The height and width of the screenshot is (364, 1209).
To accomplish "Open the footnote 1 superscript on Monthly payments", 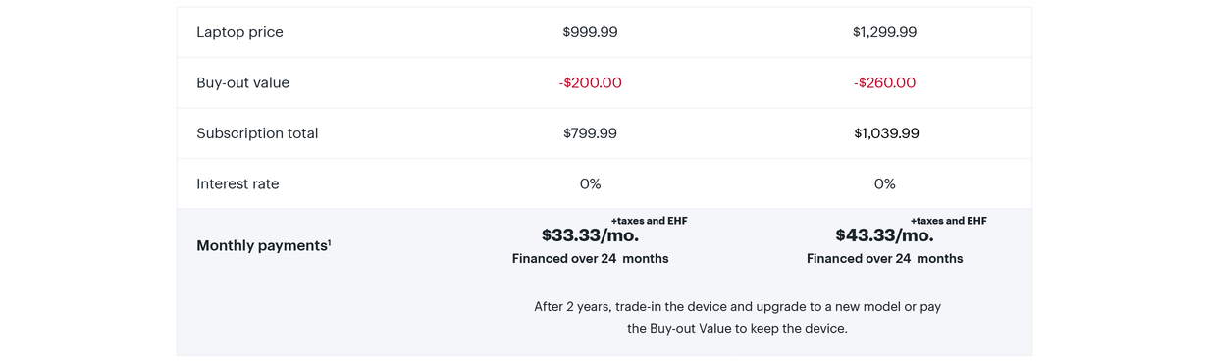I will tap(330, 242).
